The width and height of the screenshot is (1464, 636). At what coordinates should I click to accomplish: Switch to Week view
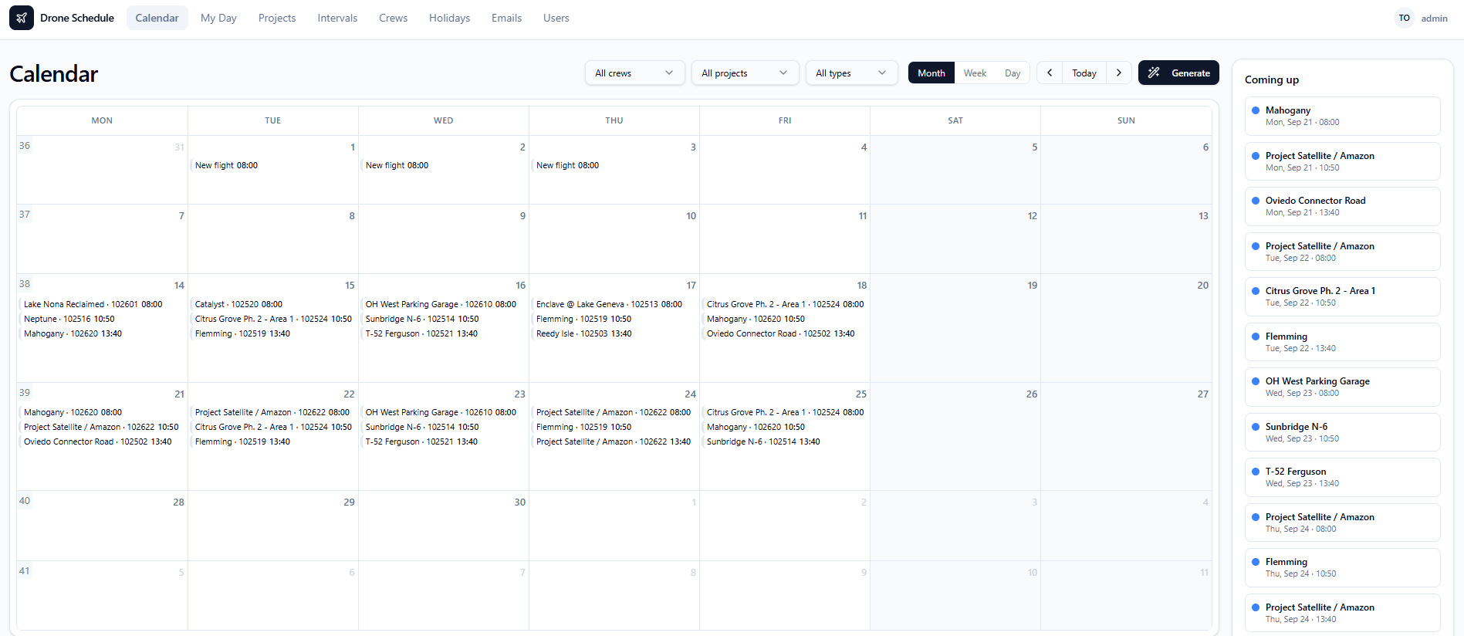[975, 73]
